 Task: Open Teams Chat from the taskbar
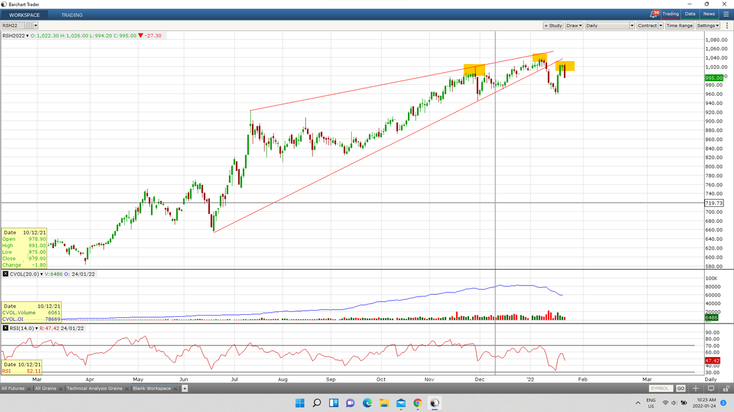pyautogui.click(x=350, y=403)
